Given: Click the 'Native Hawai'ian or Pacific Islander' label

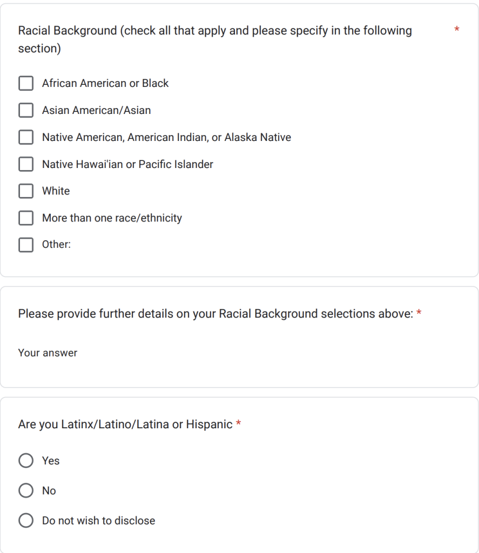Looking at the screenshot, I should [x=127, y=164].
